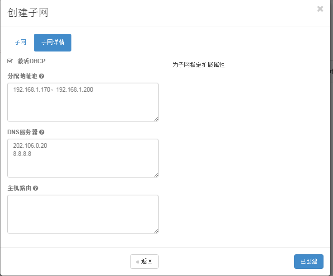Close the 创建子网 dialog
This screenshot has height=276, width=333.
320,9
